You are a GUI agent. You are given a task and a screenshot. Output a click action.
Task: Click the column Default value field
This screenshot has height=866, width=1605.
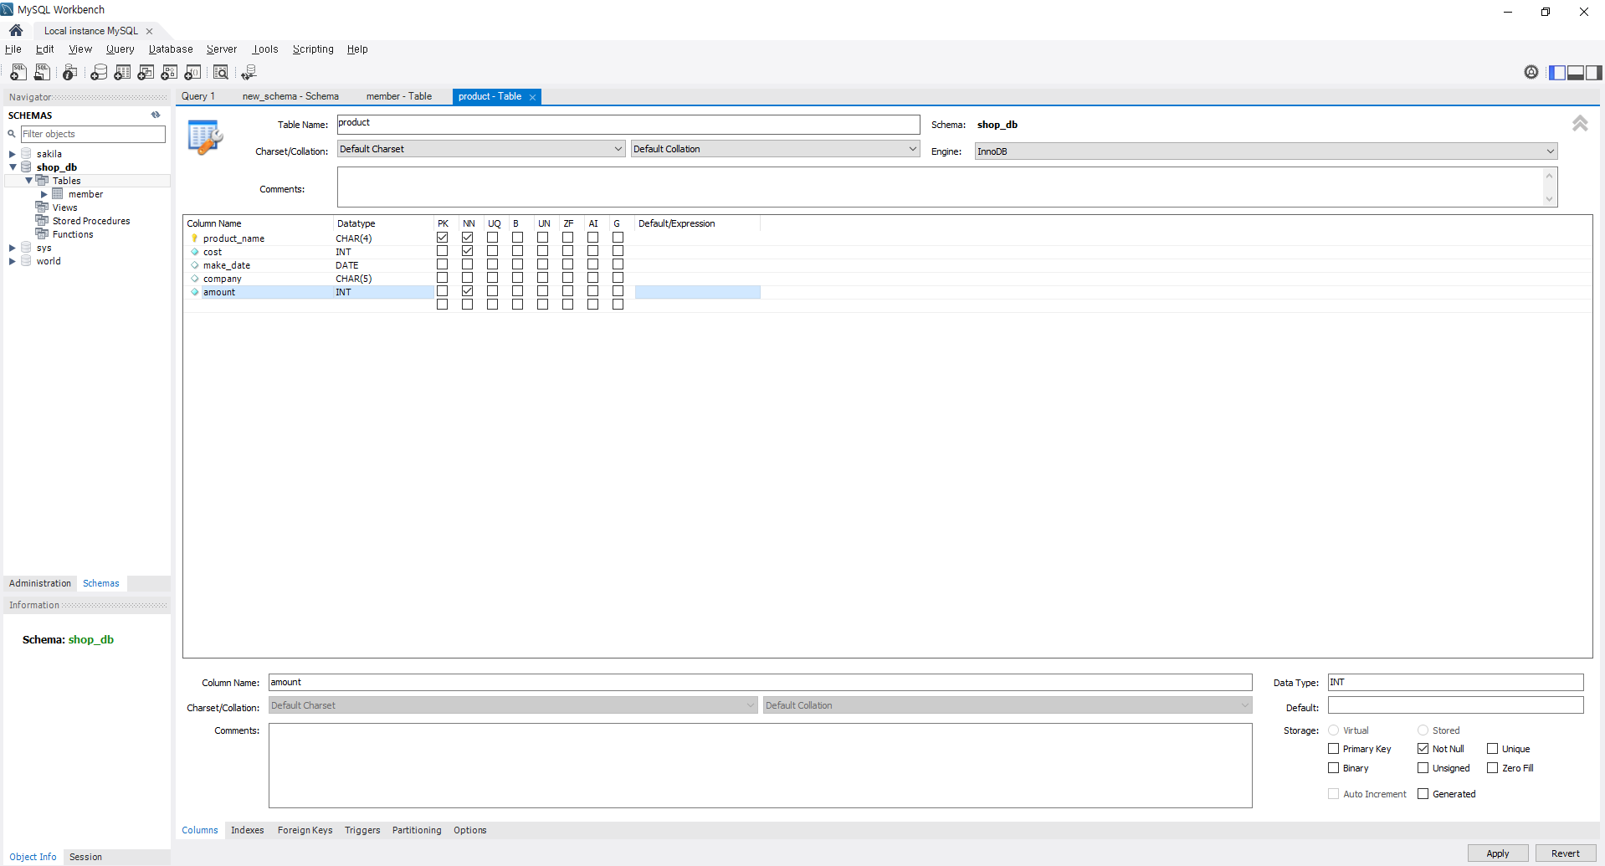coord(1456,706)
